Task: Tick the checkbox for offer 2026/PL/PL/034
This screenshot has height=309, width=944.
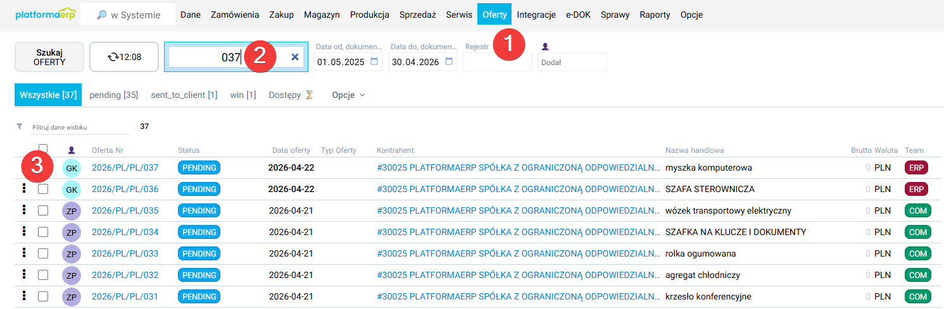Action: coord(43,232)
